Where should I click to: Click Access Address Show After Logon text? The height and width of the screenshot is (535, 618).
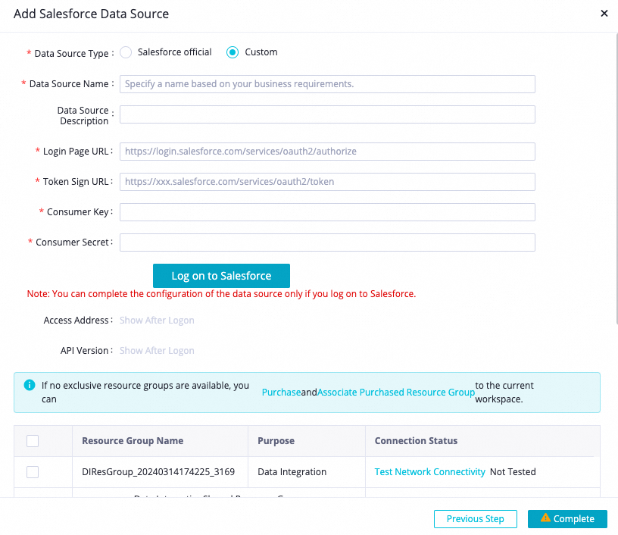pyautogui.click(x=157, y=320)
